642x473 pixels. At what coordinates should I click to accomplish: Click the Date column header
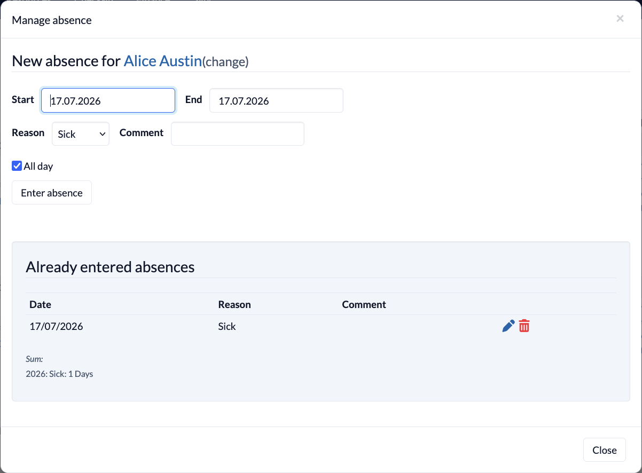pos(41,304)
